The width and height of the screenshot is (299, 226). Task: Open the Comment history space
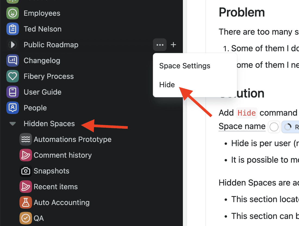tap(63, 155)
